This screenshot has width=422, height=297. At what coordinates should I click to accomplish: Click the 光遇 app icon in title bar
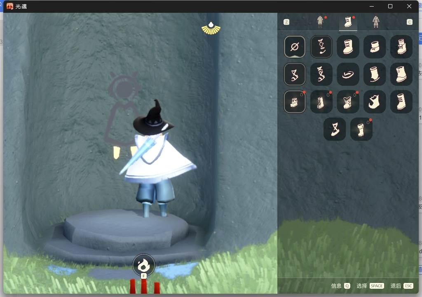point(10,6)
